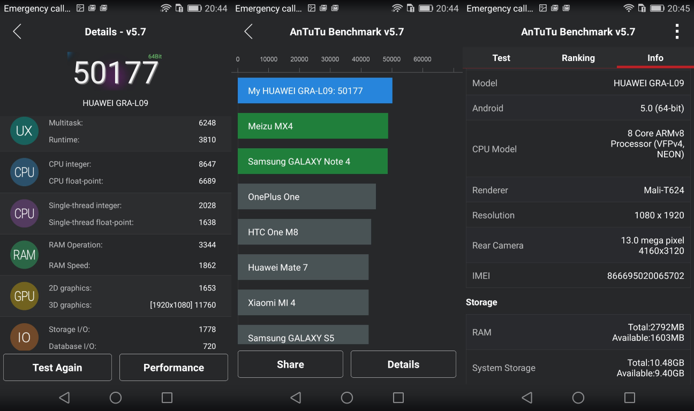Viewport: 694px width, 411px height.
Task: Tap Android home button on middle screen
Action: 347,398
